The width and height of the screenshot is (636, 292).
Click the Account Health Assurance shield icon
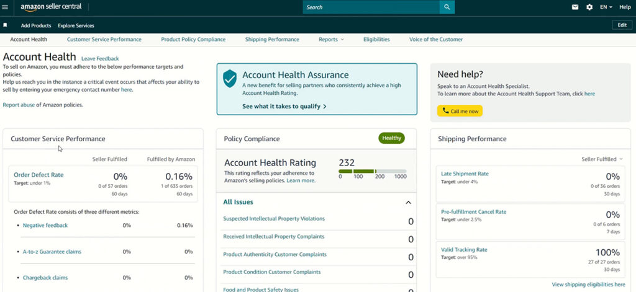coord(230,79)
